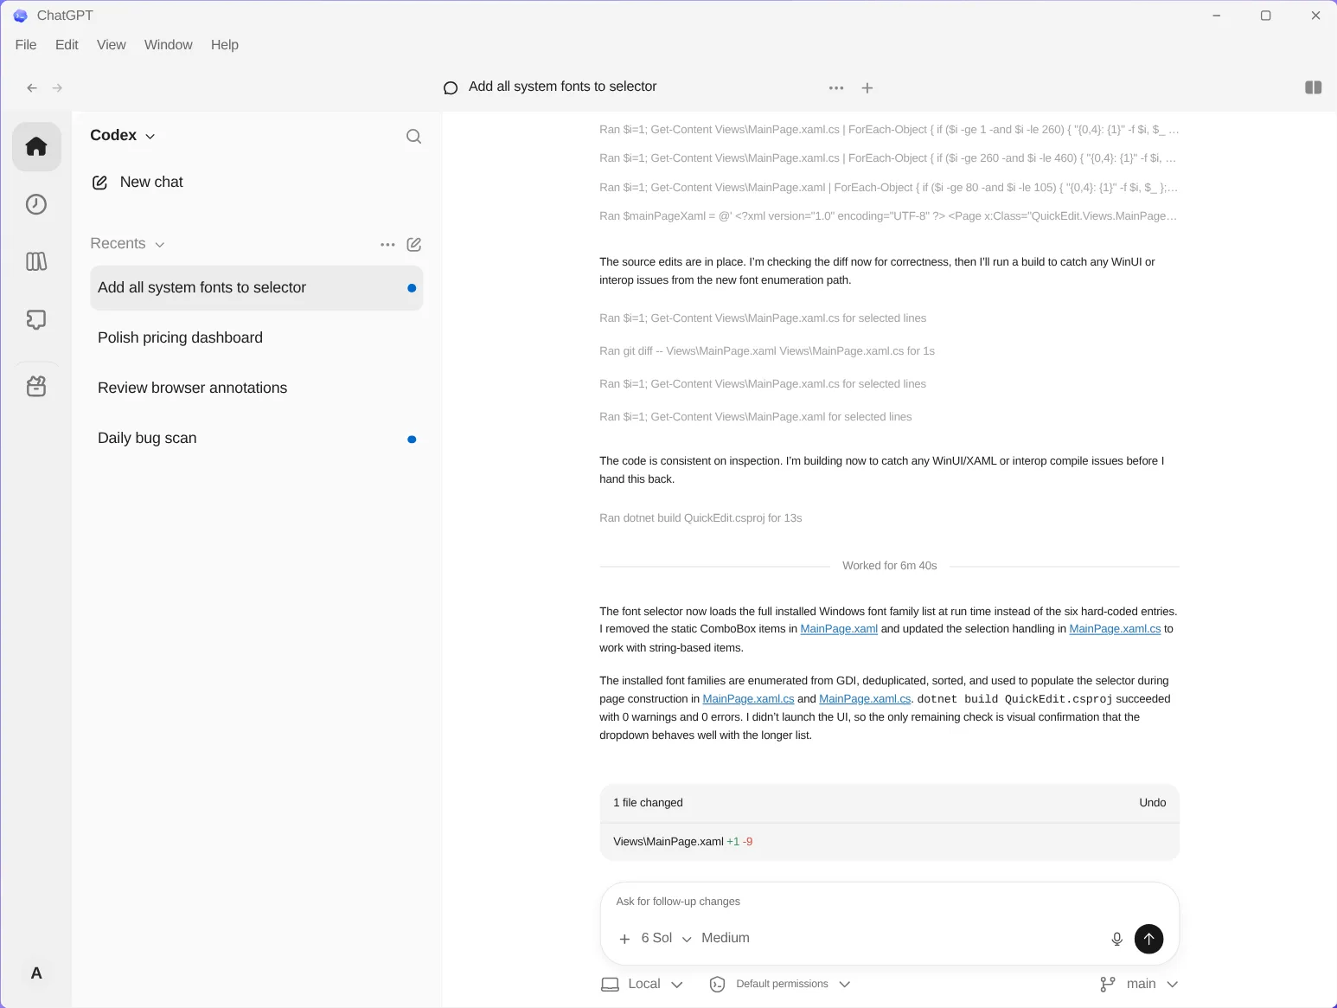The width and height of the screenshot is (1337, 1008).
Task: Go back with the left arrow
Action: 32,88
